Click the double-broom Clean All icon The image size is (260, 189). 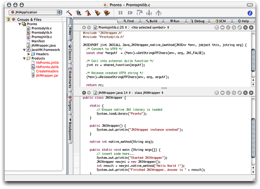point(107,13)
